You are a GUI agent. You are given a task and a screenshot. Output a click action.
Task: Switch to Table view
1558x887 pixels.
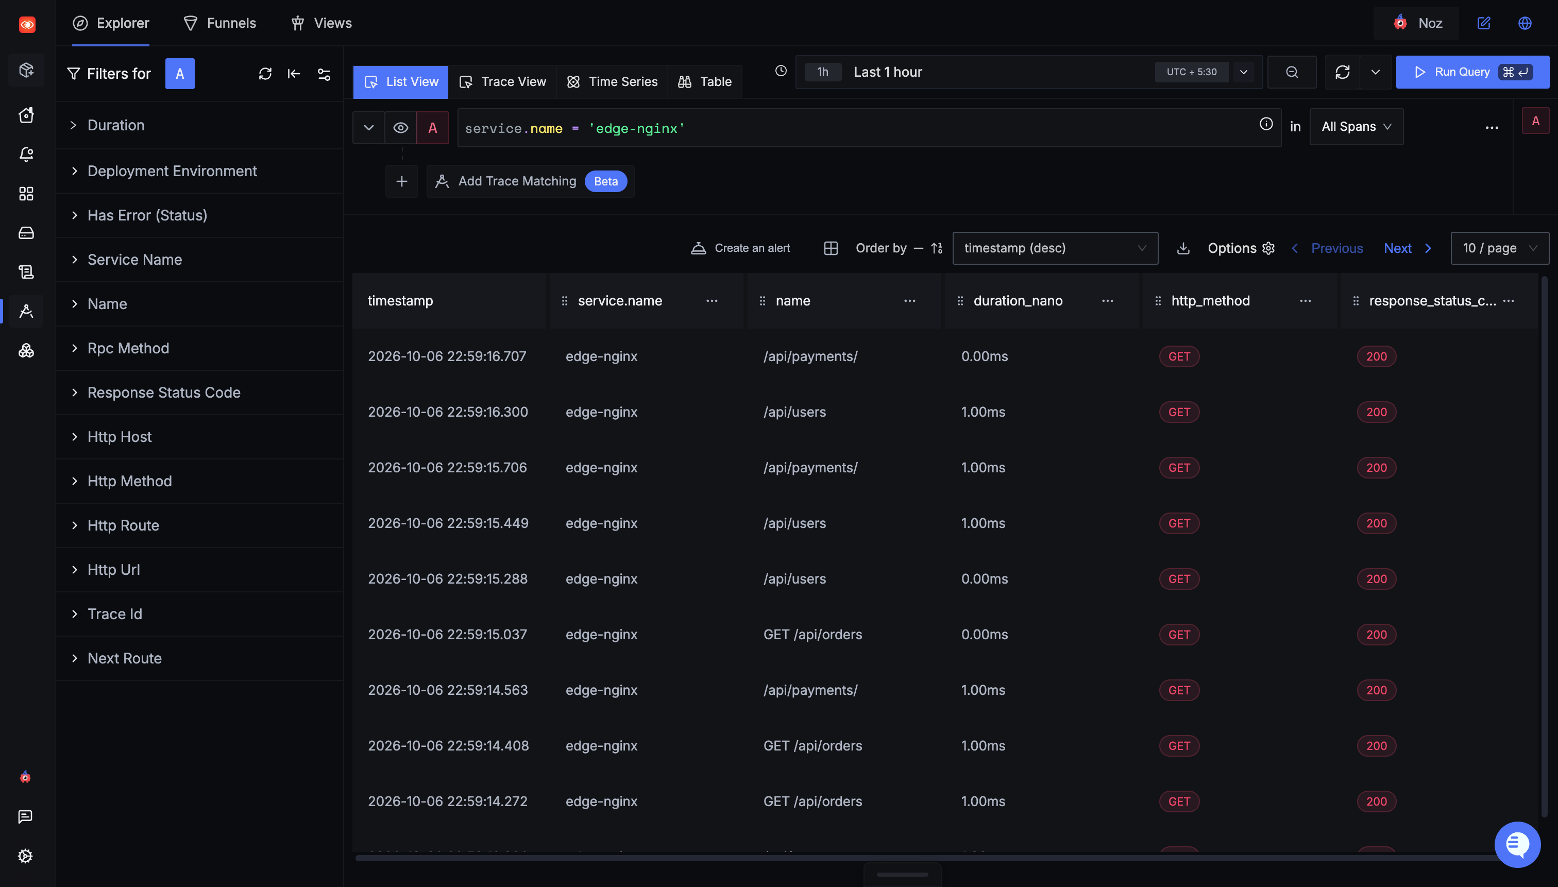705,82
